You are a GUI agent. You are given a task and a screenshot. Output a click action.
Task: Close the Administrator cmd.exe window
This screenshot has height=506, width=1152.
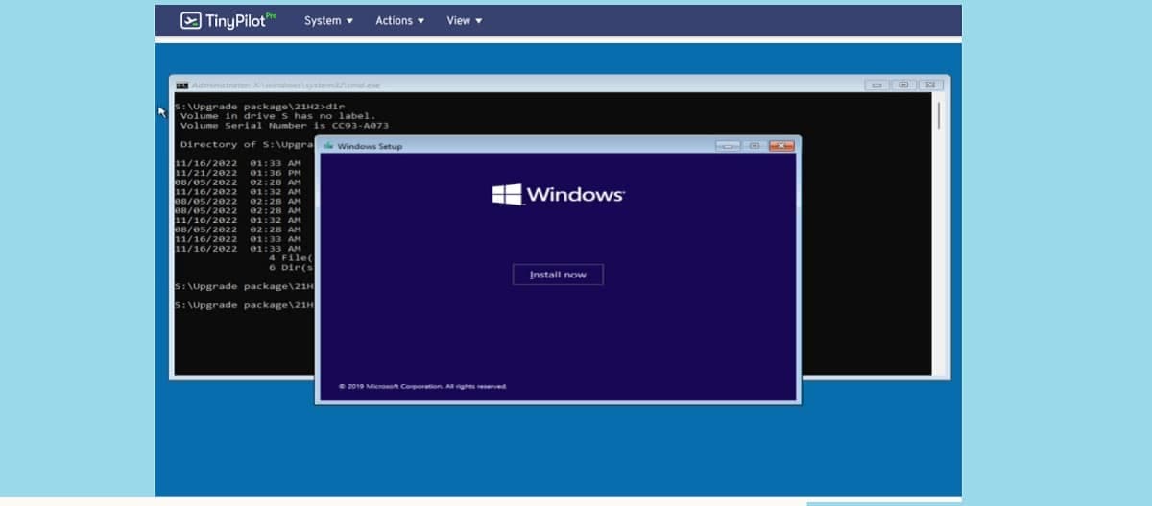[930, 84]
